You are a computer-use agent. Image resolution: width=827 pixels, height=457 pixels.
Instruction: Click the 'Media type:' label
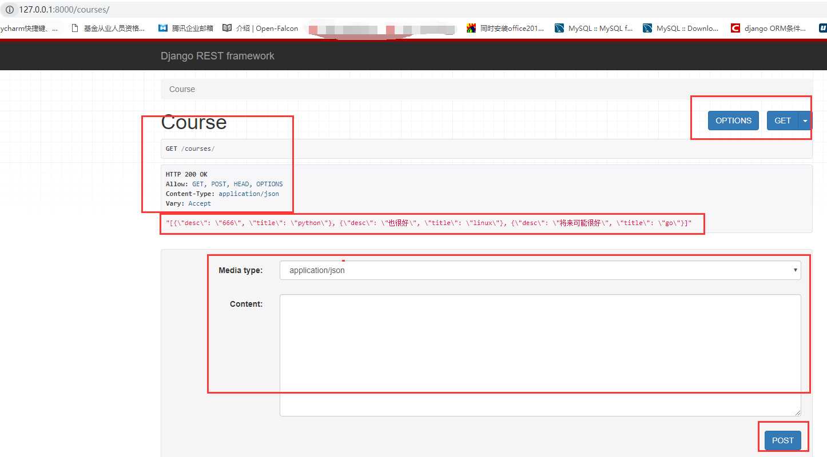240,270
